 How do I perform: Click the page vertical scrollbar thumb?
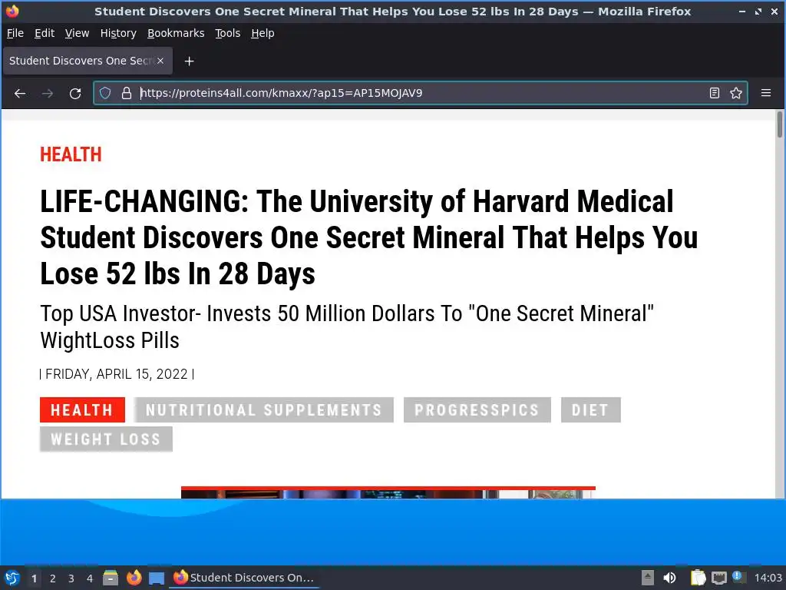[x=780, y=124]
